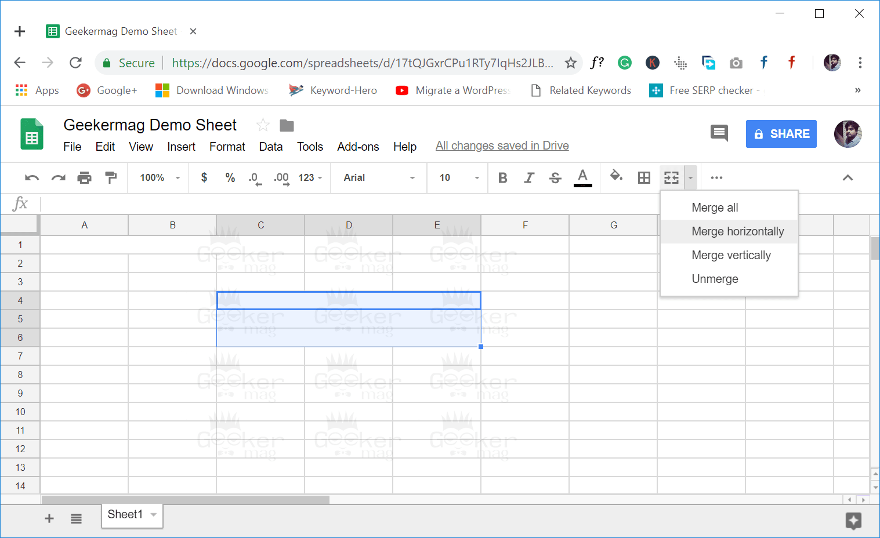Collapse the menus with the up chevron

coord(848,178)
